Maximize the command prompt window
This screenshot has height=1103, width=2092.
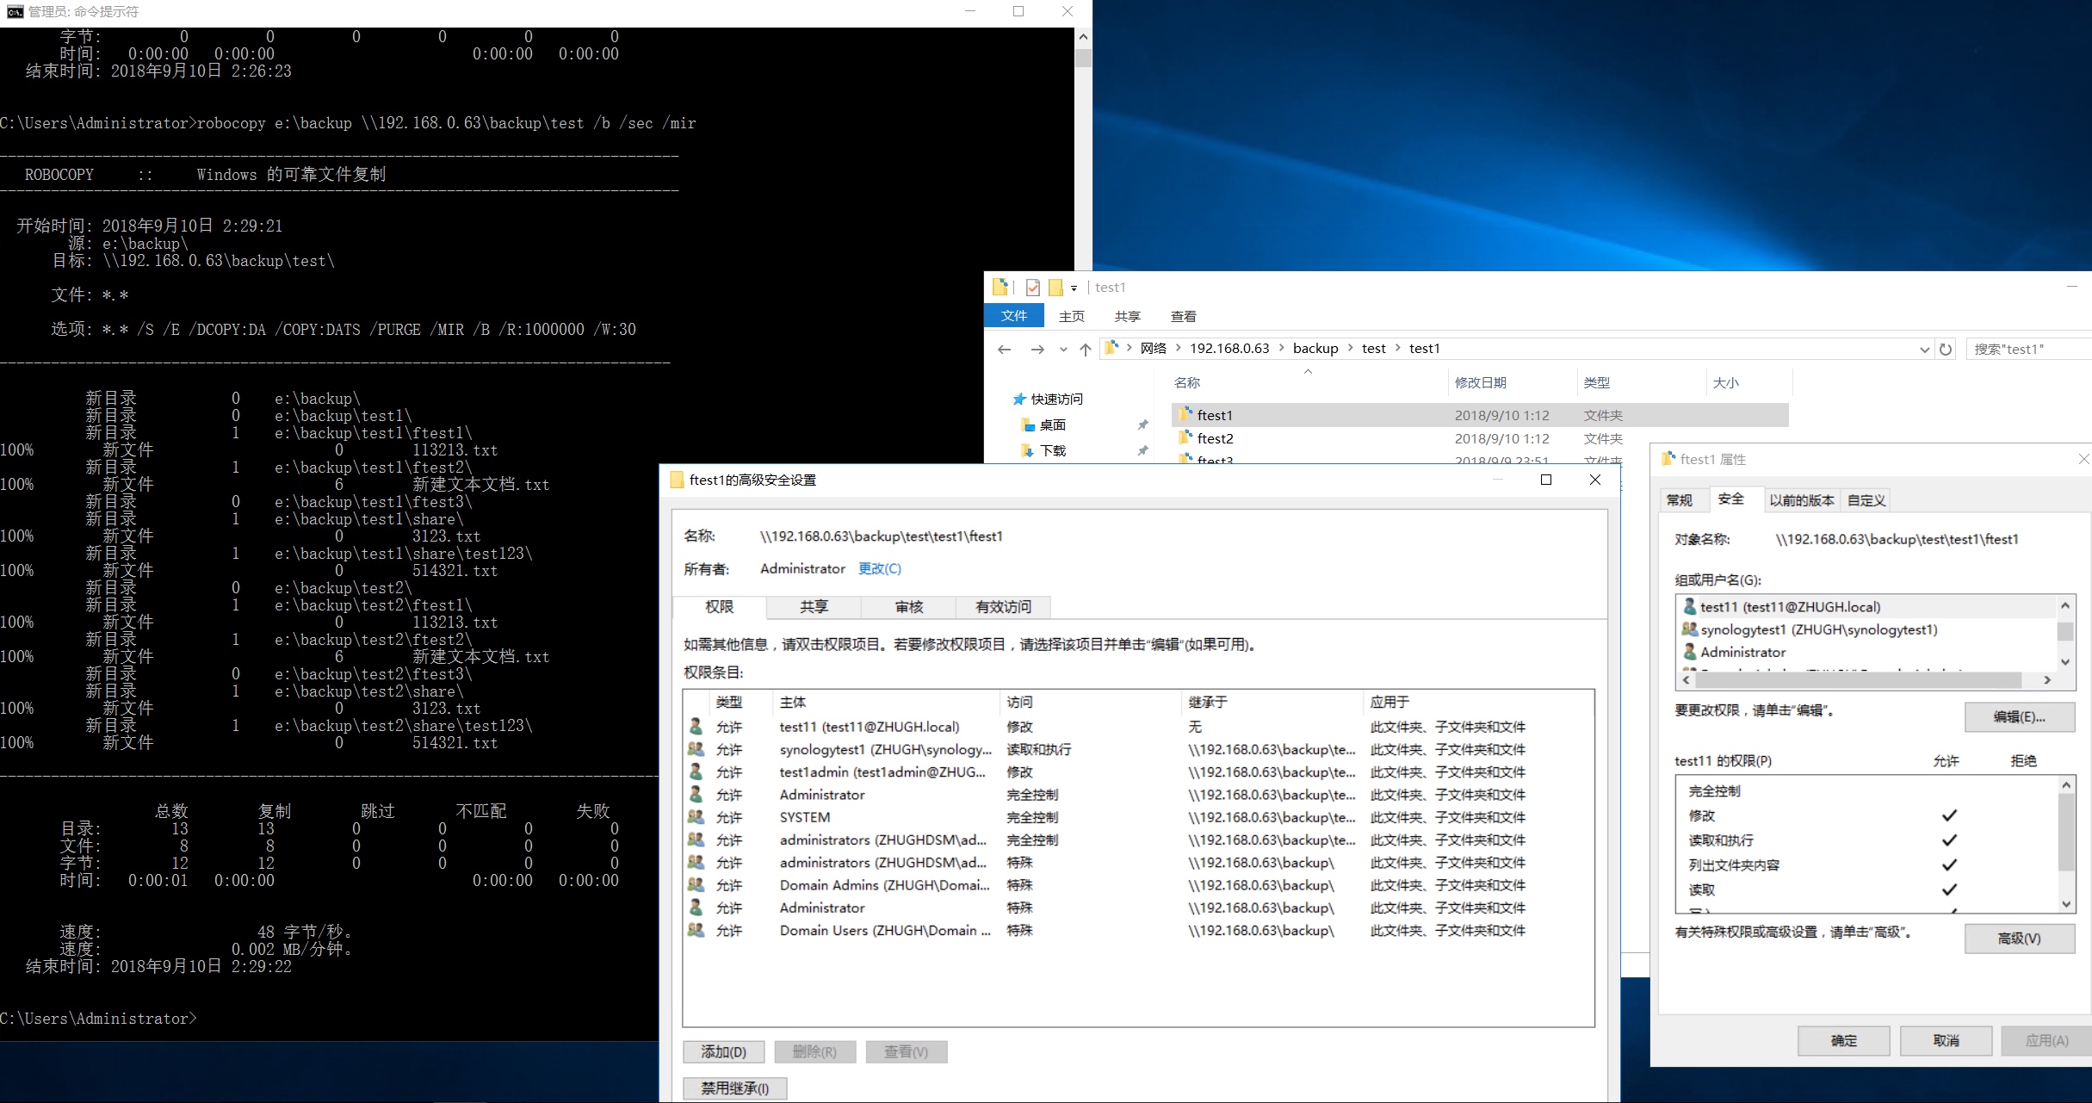pos(1018,11)
